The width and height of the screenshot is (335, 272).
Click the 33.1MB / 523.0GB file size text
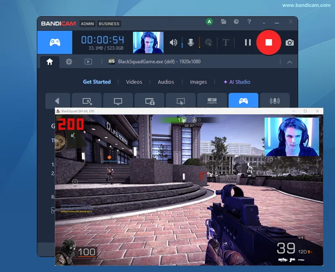click(106, 48)
